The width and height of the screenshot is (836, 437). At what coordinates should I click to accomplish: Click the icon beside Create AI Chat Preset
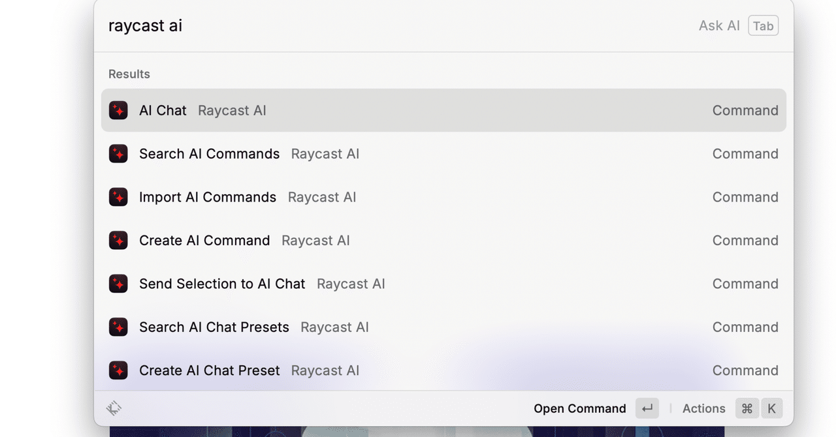(x=118, y=370)
